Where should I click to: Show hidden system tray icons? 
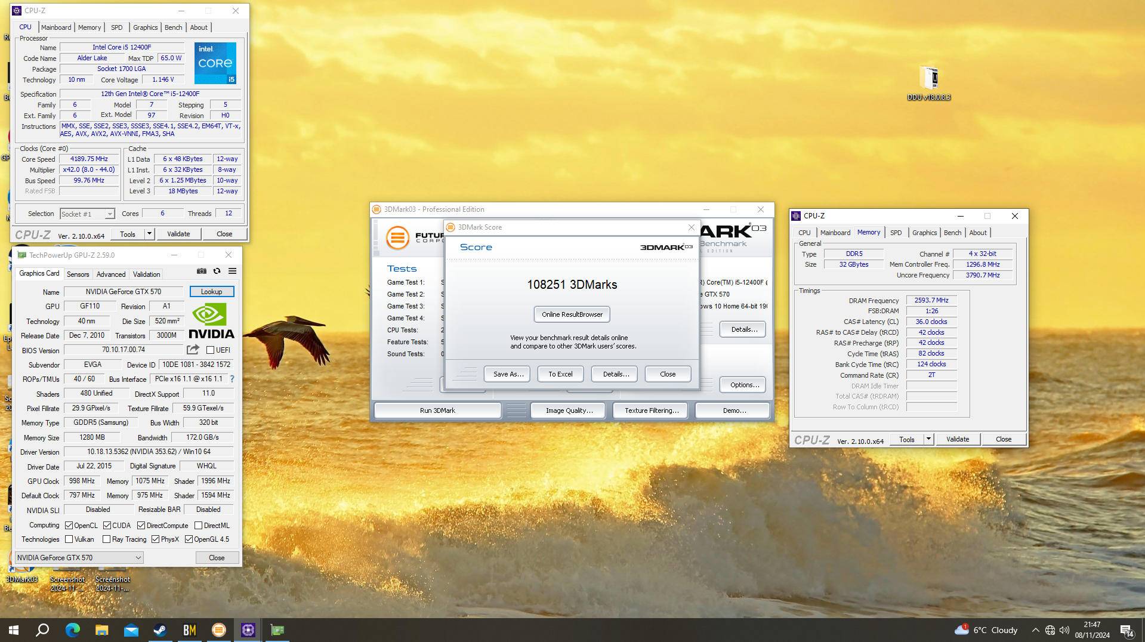pos(1035,630)
